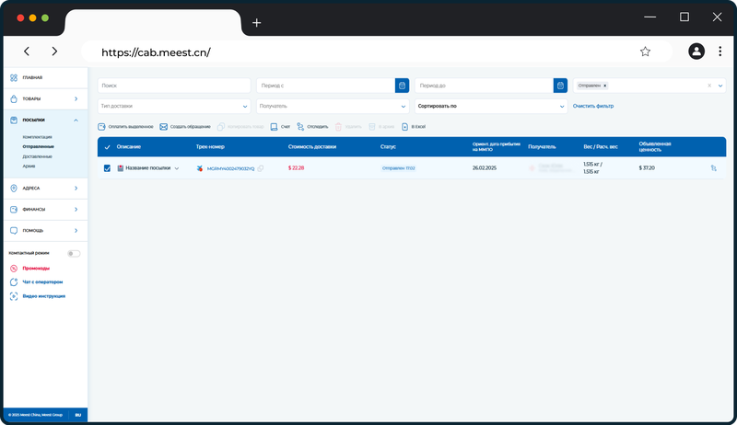The width and height of the screenshot is (737, 425).
Task: Click the 'Создать обращение' envelope icon
Action: click(164, 127)
